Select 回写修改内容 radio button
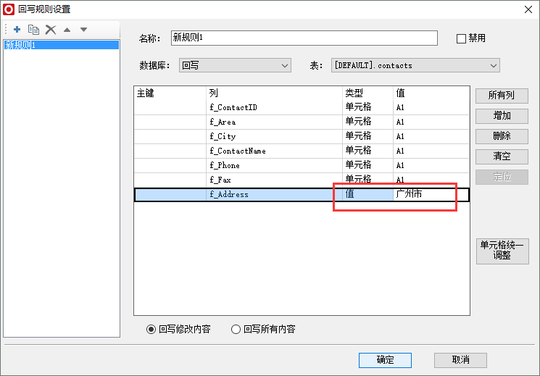This screenshot has width=540, height=376. (x=151, y=330)
